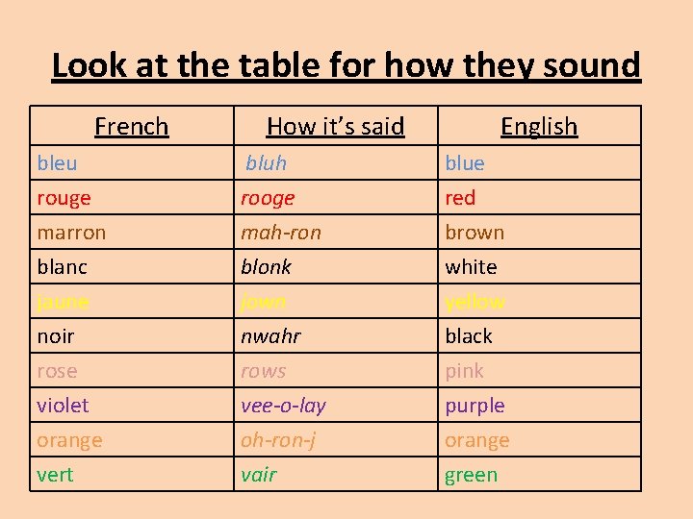Click the pronunciation rooge
Image resolution: width=693 pixels, height=519 pixels.
coord(268,199)
